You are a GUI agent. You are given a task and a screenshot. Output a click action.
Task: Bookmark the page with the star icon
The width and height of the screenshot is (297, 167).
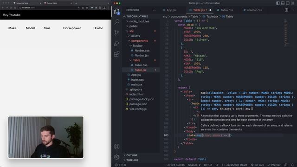87,8
